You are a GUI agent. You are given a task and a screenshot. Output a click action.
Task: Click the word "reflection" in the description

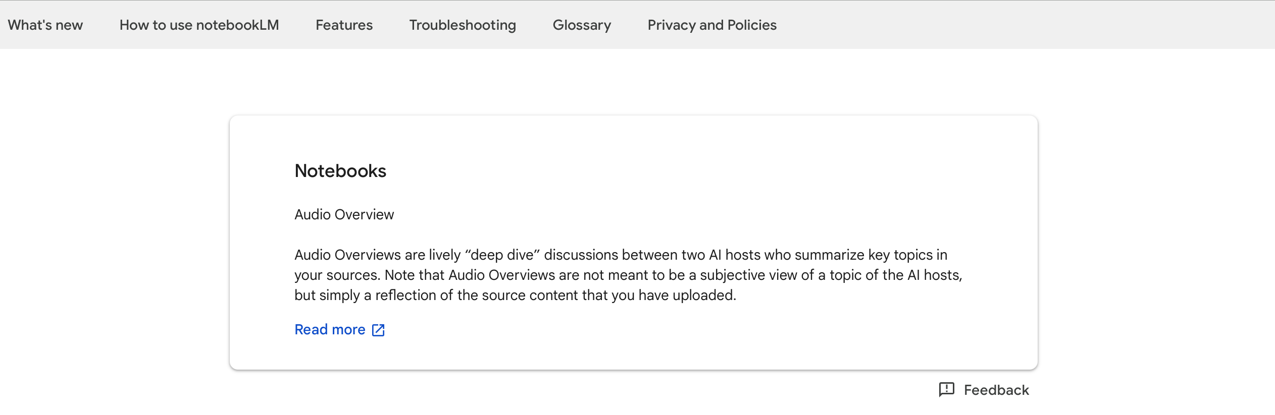tap(405, 295)
